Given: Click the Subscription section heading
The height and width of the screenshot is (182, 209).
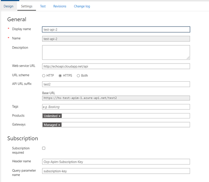Looking at the screenshot, I should [22, 138].
